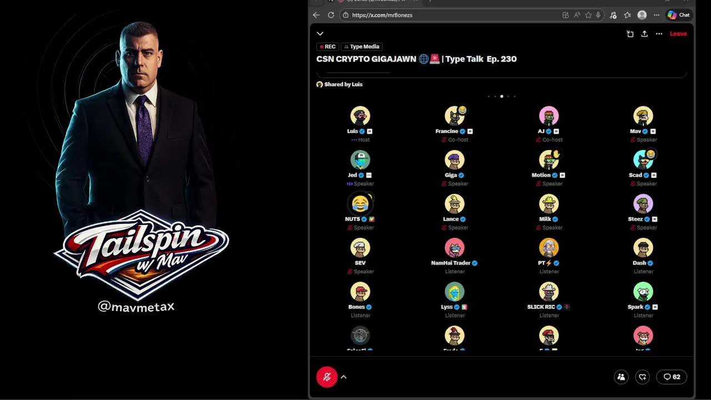Refresh the browser page
The width and height of the screenshot is (711, 400).
(331, 15)
